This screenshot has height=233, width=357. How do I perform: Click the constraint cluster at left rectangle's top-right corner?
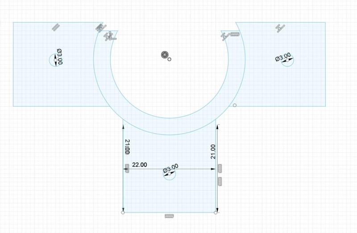click(x=100, y=28)
